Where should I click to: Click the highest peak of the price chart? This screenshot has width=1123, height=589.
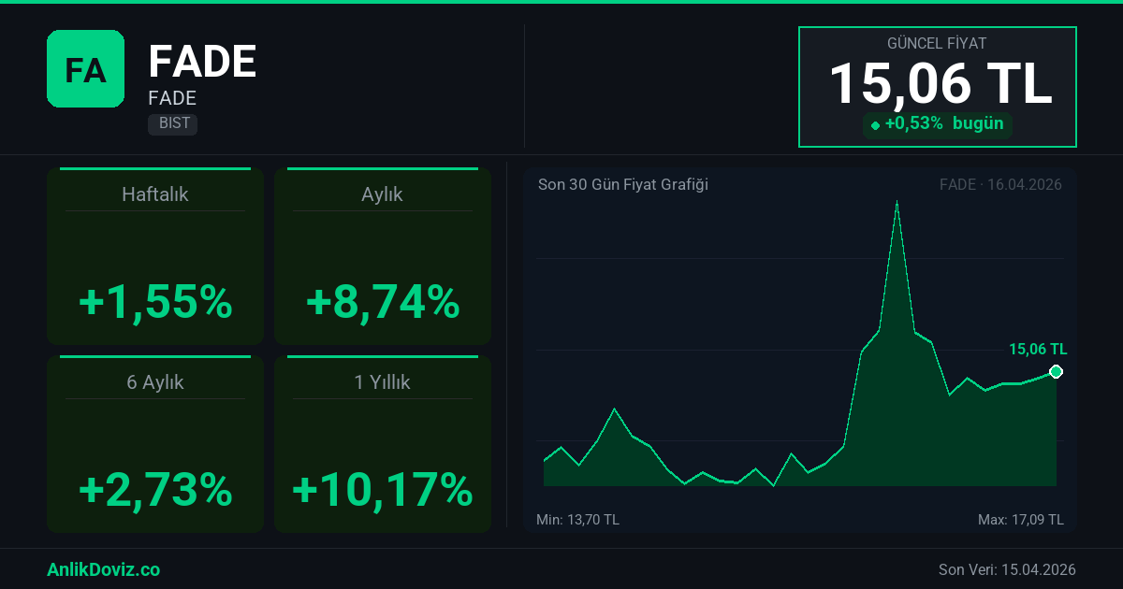pyautogui.click(x=897, y=201)
